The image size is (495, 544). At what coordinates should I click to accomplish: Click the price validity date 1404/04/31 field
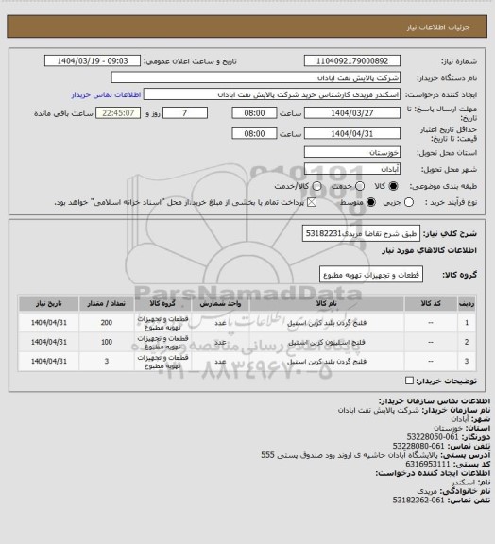coord(352,134)
